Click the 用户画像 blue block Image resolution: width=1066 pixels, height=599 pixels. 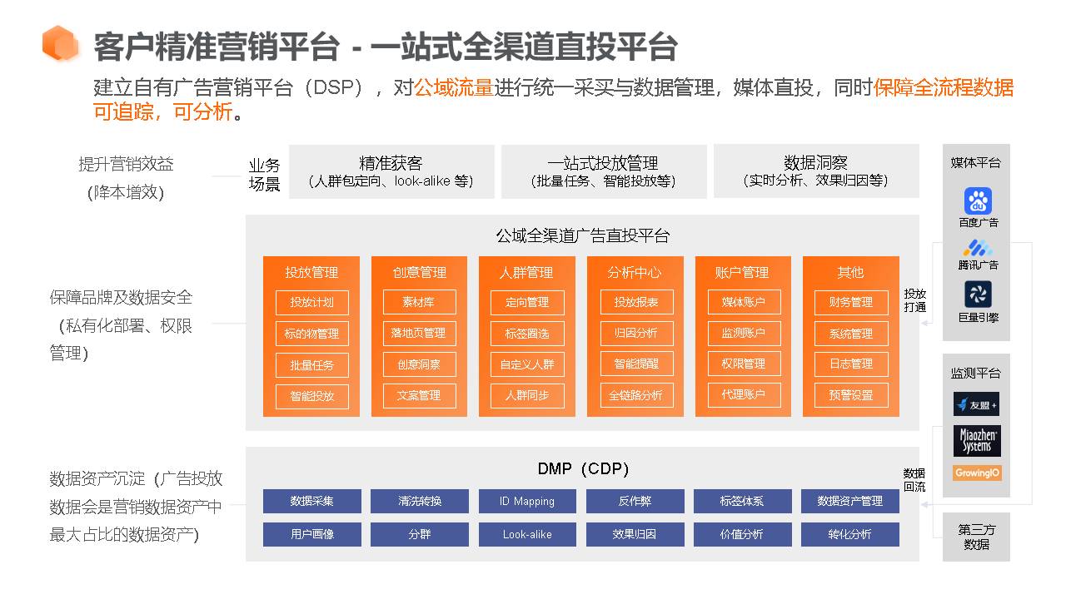pyautogui.click(x=312, y=534)
